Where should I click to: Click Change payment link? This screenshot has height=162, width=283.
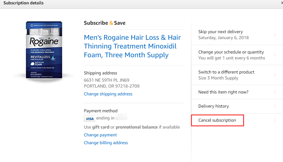[100, 135]
